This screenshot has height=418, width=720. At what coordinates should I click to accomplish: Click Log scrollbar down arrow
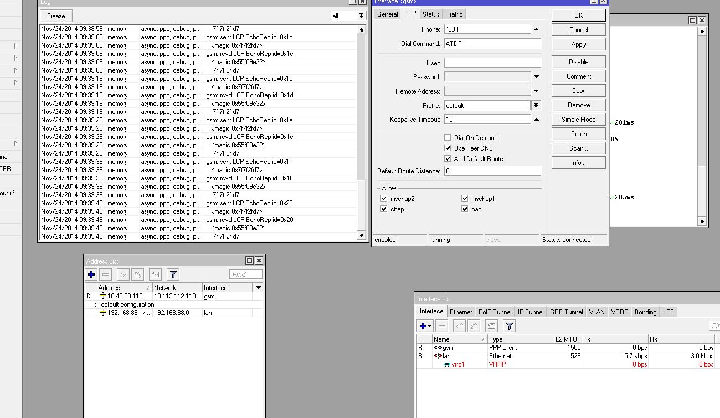coord(362,235)
